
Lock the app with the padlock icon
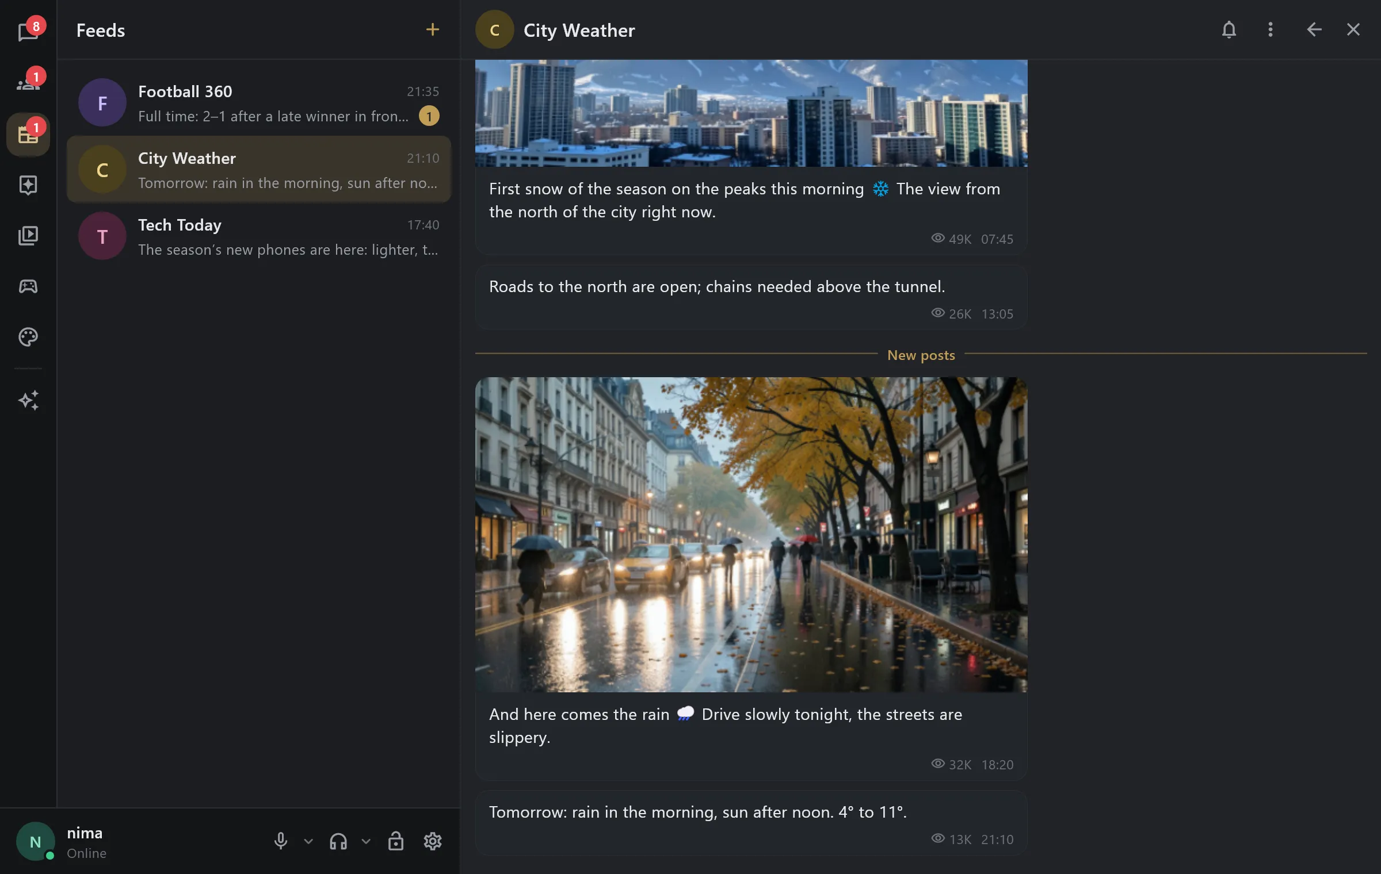(x=396, y=841)
